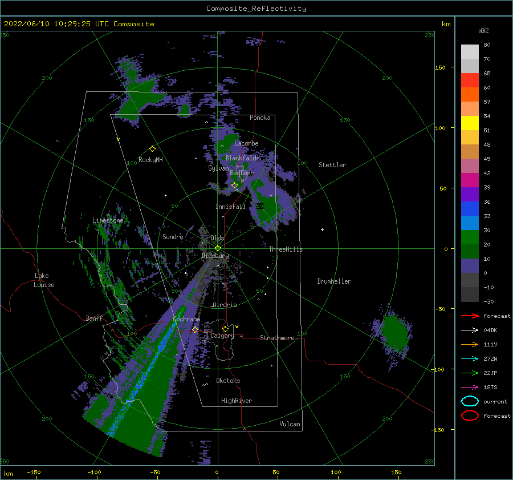Click the Didsbury label
The height and width of the screenshot is (480, 513).
pos(215,256)
